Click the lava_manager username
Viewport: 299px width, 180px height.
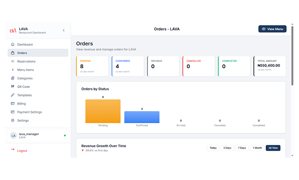(x=29, y=134)
